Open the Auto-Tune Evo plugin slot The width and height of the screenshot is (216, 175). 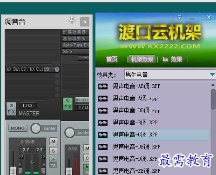[x=75, y=45]
